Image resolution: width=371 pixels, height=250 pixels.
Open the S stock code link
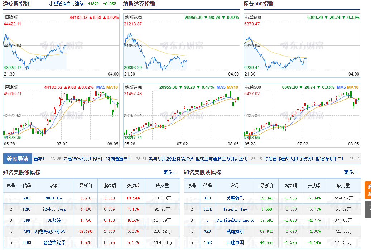pos(207,220)
